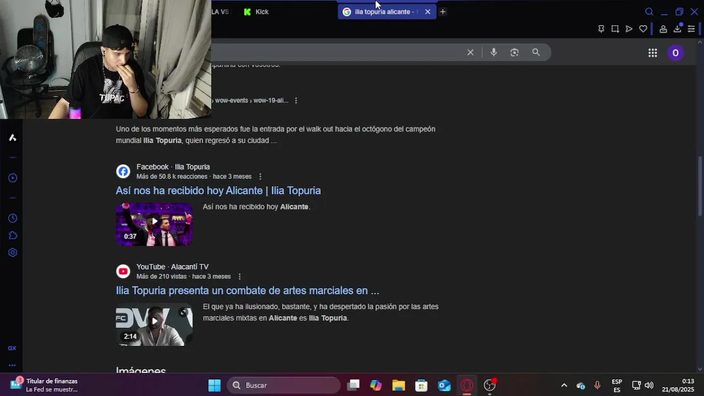Click the pin icon in Opera toolbar
The width and height of the screenshot is (704, 396).
pyautogui.click(x=601, y=29)
